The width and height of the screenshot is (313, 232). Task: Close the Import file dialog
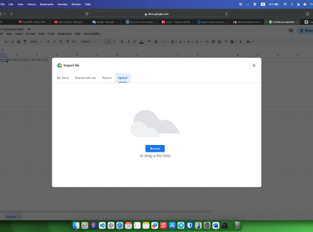click(254, 66)
